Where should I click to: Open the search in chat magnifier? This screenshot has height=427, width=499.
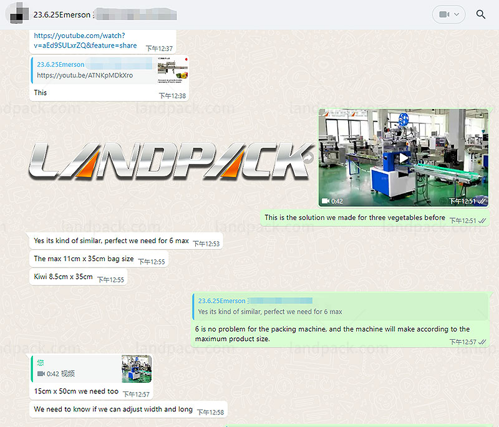(x=480, y=14)
